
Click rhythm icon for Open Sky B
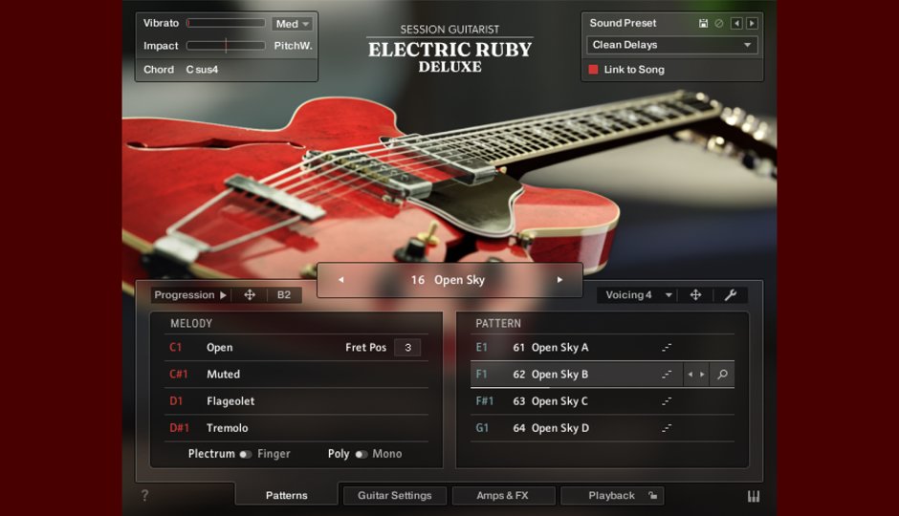[x=667, y=375]
